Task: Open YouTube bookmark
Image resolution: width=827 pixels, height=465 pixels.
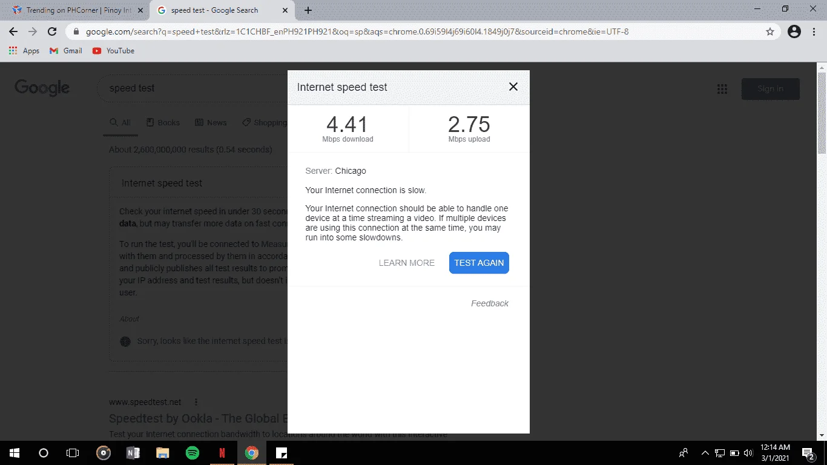Action: (113, 51)
